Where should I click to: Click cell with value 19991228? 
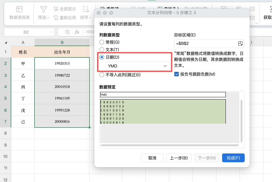point(62,110)
